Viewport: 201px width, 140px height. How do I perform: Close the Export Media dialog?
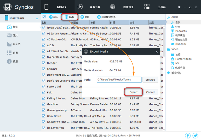(157, 52)
